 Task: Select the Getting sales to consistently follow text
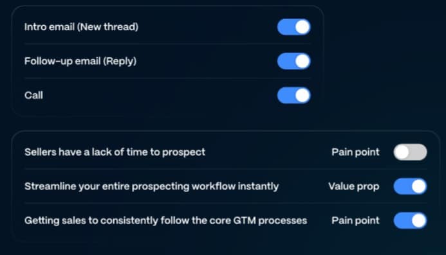pyautogui.click(x=166, y=220)
